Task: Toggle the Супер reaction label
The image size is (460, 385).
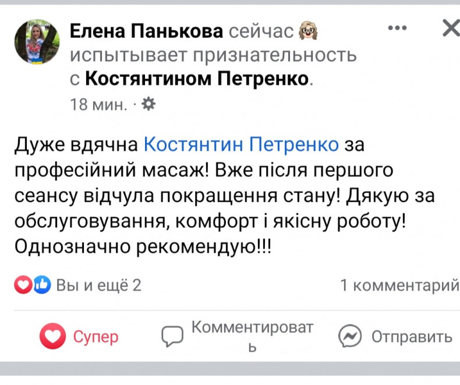Action: tap(95, 337)
